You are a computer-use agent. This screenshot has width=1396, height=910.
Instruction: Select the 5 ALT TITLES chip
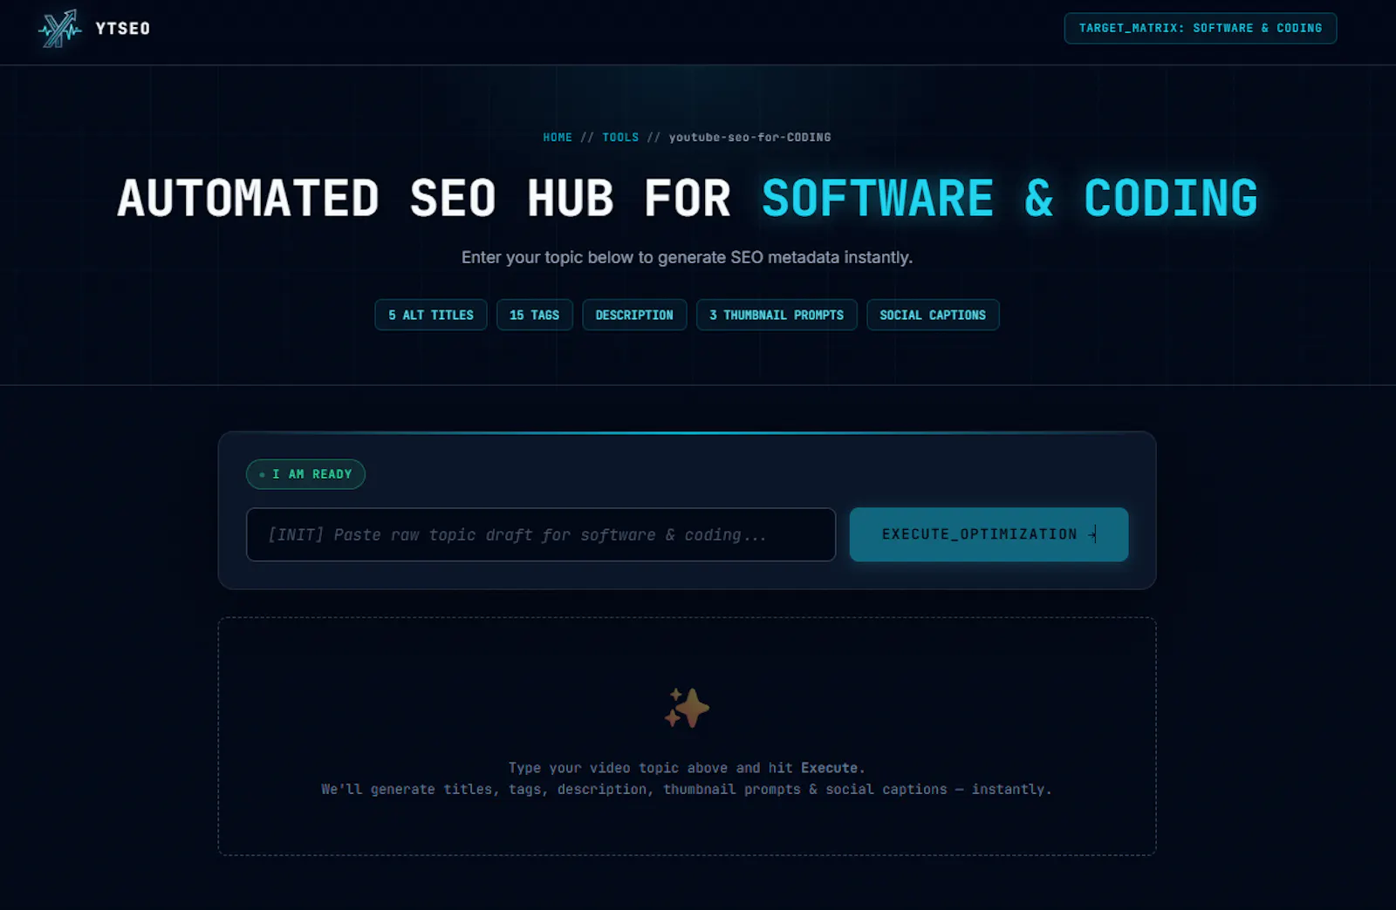(x=431, y=315)
